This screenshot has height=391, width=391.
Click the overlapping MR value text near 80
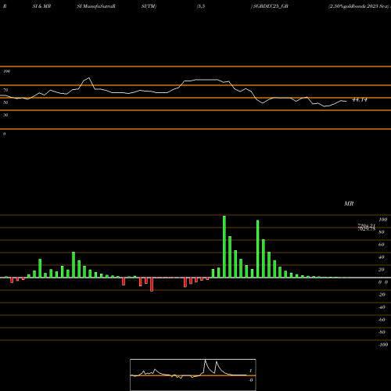pyautogui.click(x=367, y=228)
